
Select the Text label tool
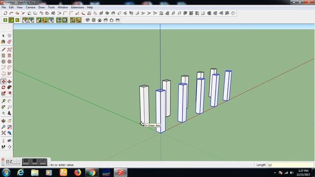click(x=9, y=107)
